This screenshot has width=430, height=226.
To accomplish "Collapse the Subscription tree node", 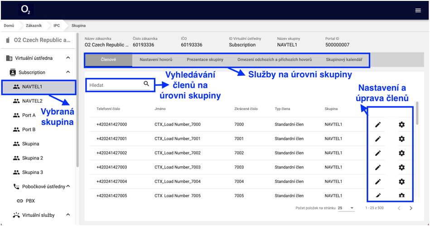I will click(68, 72).
